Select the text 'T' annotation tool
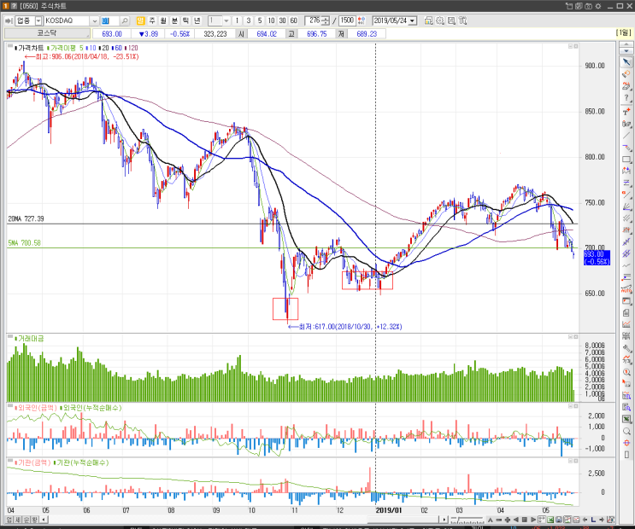The image size is (635, 529). coord(626,112)
